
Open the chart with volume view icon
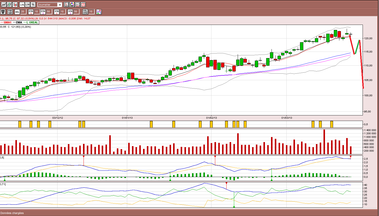pyautogui.click(x=77, y=5)
